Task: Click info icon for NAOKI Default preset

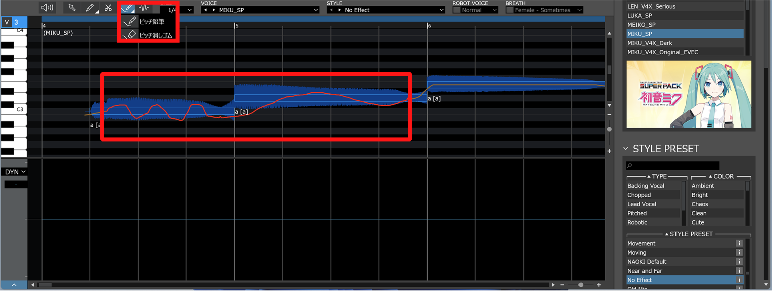Action: pos(739,262)
